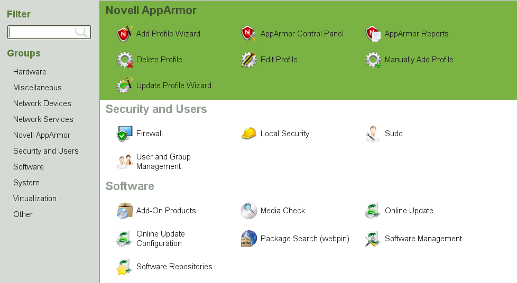517x283 pixels.
Task: Choose the Virtualization group
Action: click(x=34, y=199)
